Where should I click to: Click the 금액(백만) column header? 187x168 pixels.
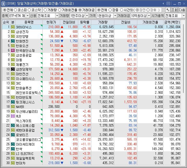(x=172, y=22)
